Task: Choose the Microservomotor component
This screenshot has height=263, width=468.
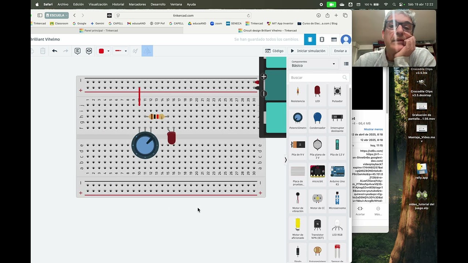Action: pos(337,201)
